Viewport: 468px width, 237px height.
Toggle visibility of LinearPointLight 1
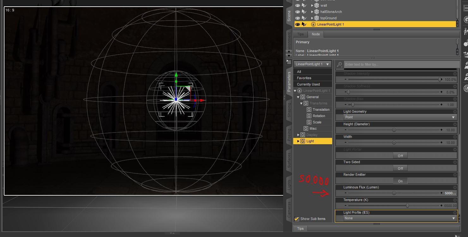click(x=297, y=24)
